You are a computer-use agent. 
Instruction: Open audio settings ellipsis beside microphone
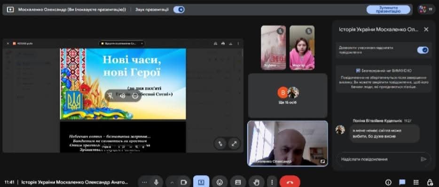(144, 182)
